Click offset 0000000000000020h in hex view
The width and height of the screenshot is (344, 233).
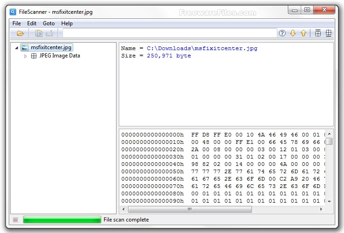152,149
